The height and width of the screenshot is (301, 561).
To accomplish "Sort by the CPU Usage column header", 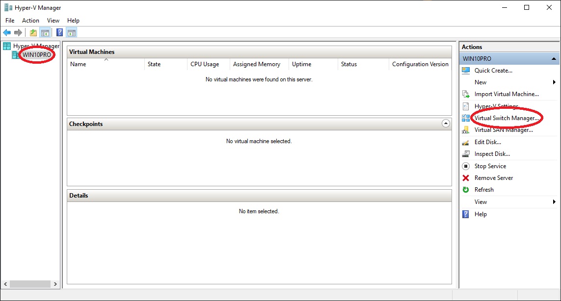I will [208, 64].
